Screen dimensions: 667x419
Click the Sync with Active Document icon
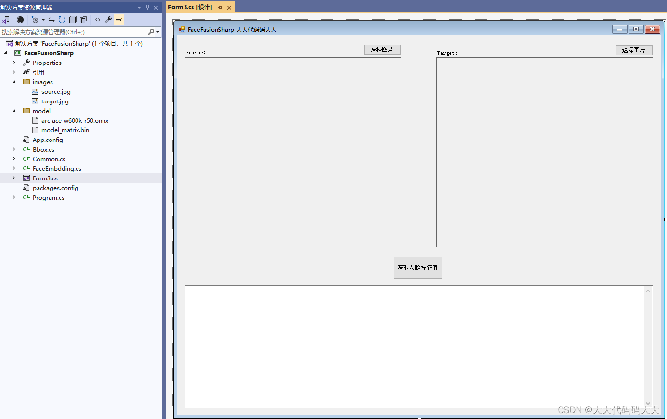tap(52, 20)
